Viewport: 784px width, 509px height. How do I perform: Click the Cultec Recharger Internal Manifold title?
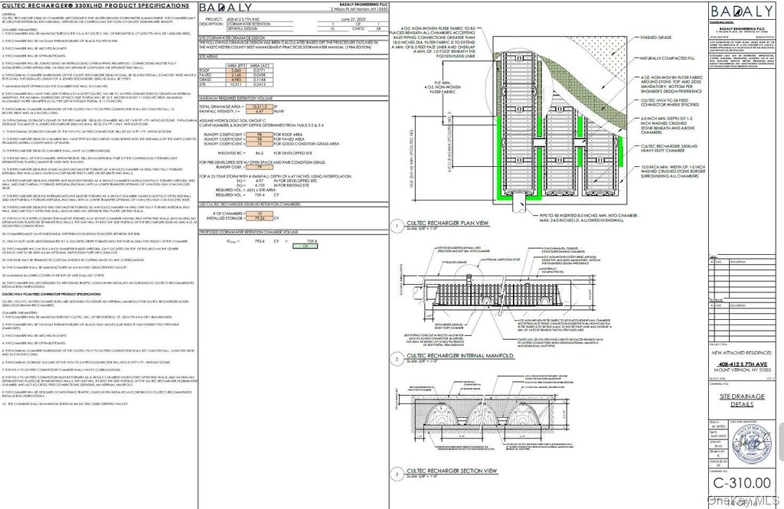[460, 355]
